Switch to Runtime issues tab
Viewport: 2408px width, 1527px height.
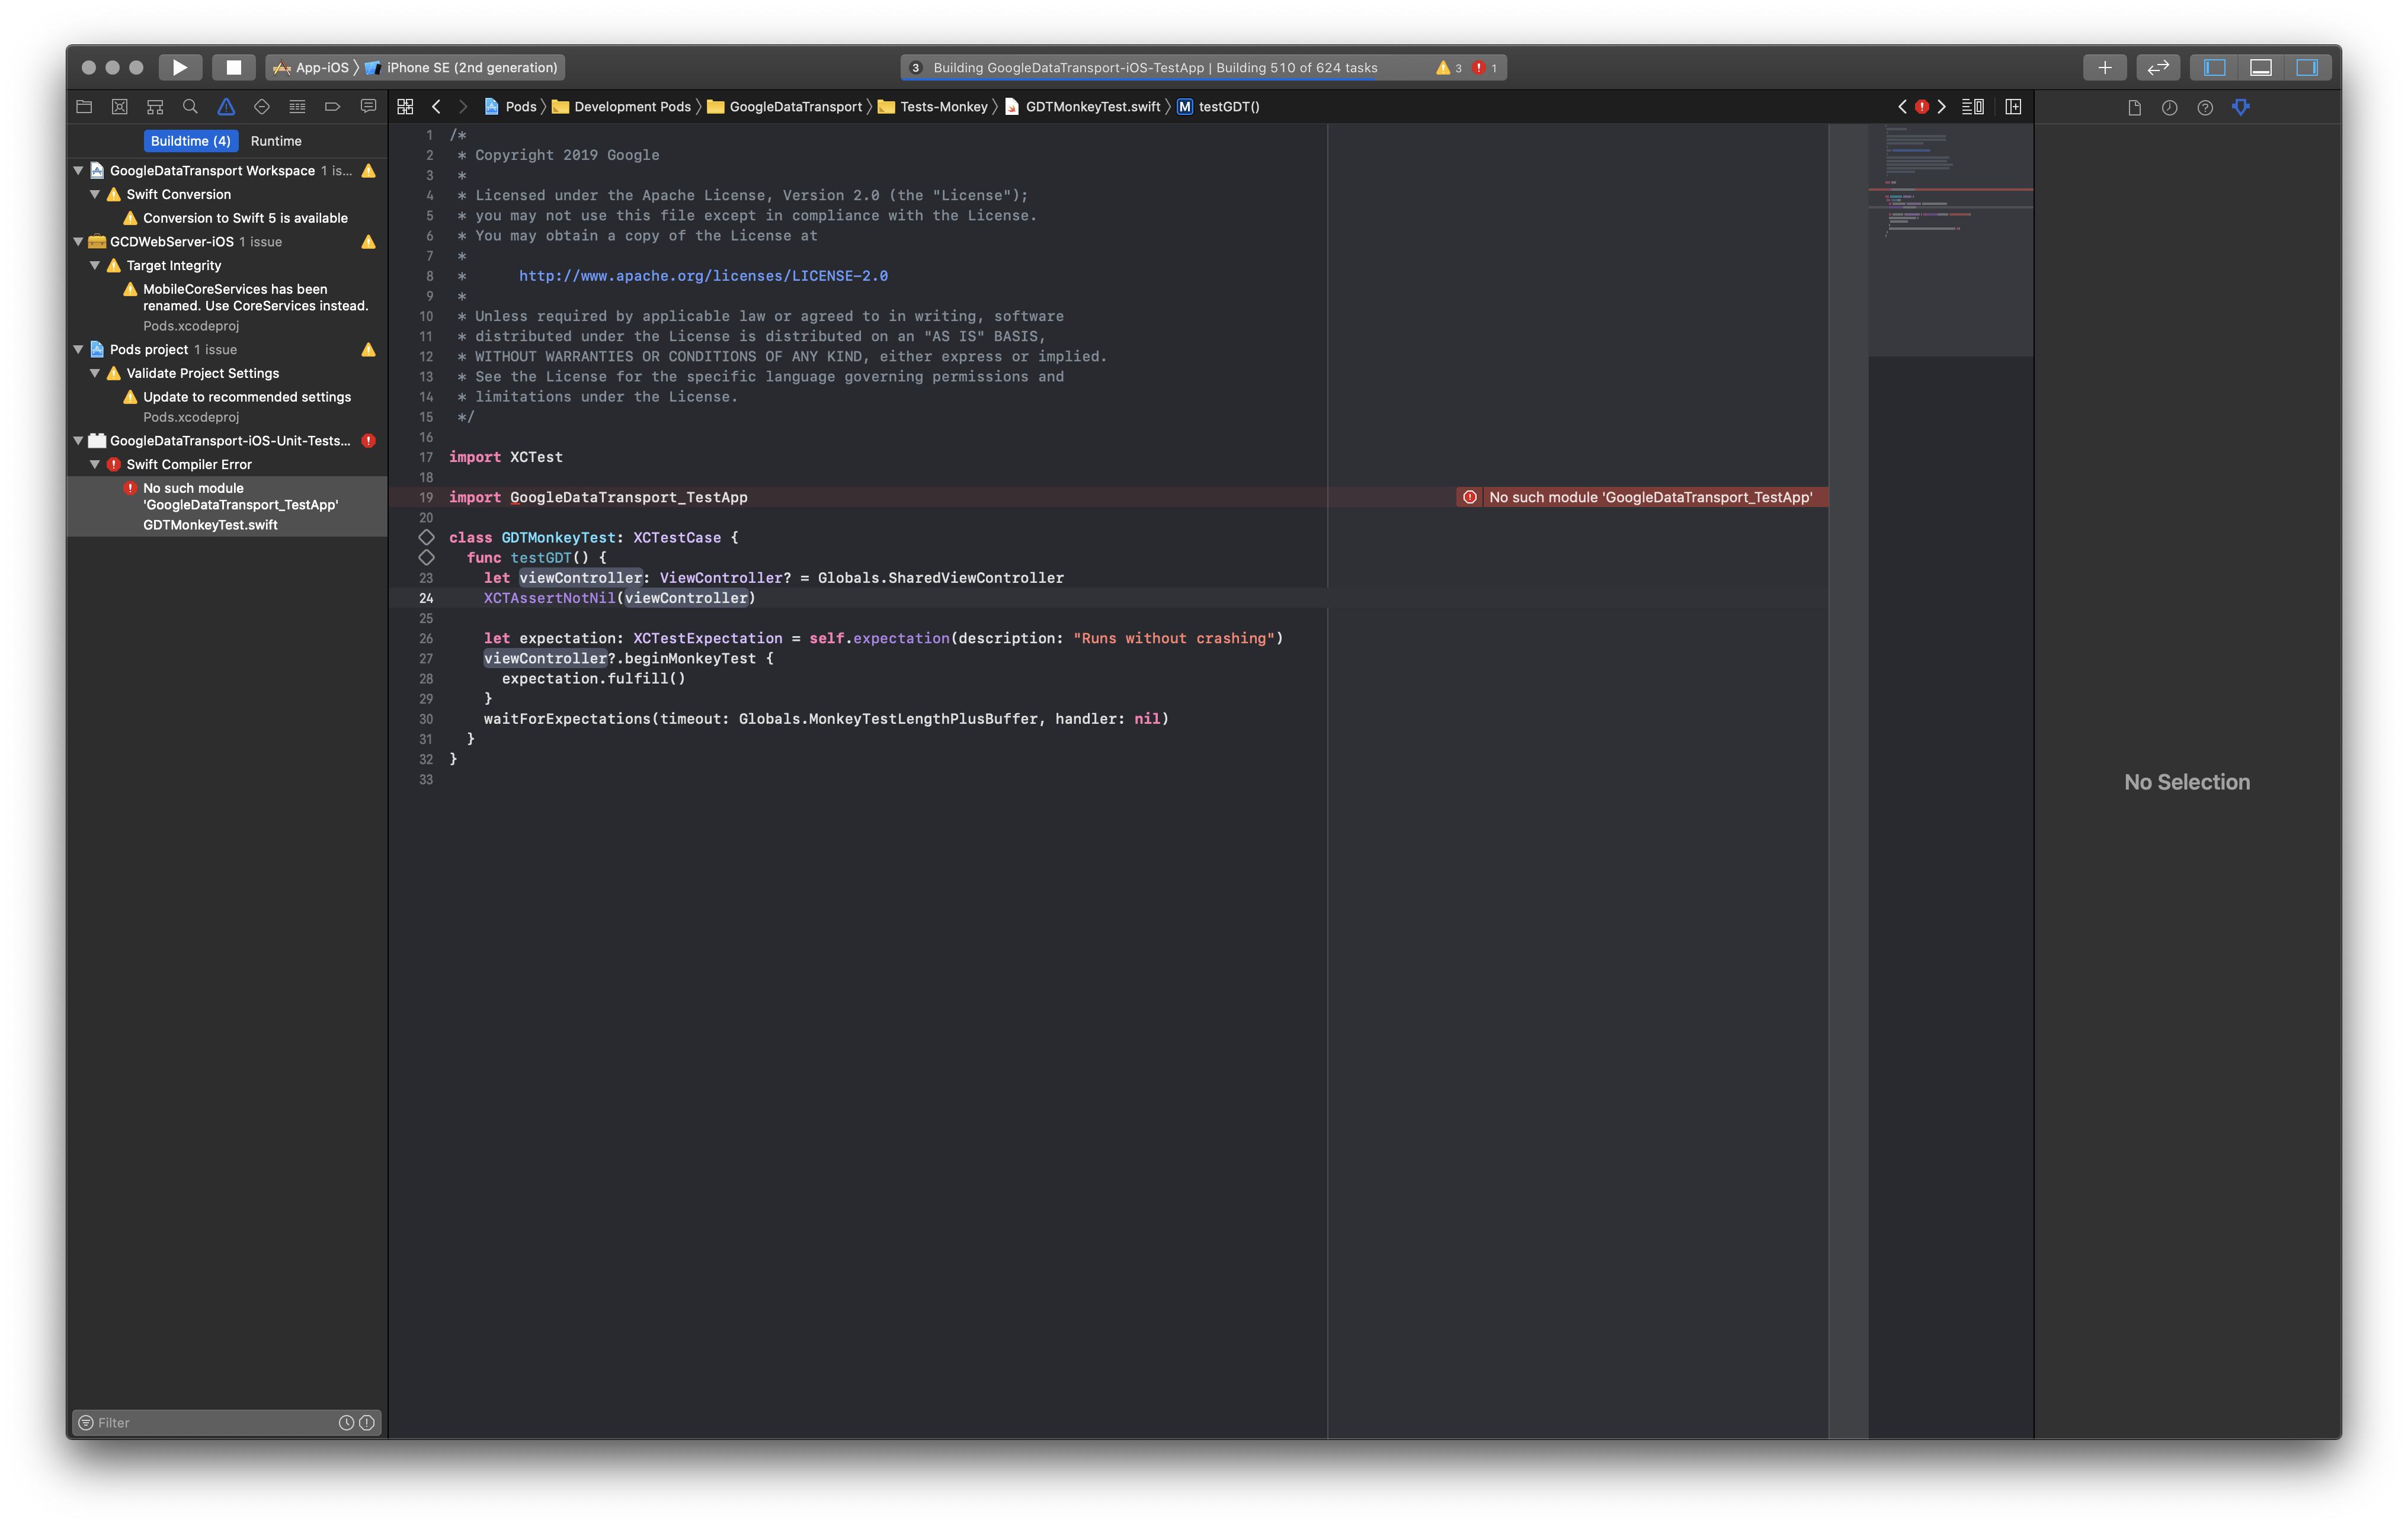pyautogui.click(x=276, y=141)
